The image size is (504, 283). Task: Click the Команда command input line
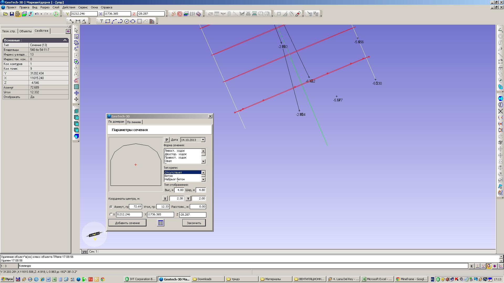[x=243, y=266]
